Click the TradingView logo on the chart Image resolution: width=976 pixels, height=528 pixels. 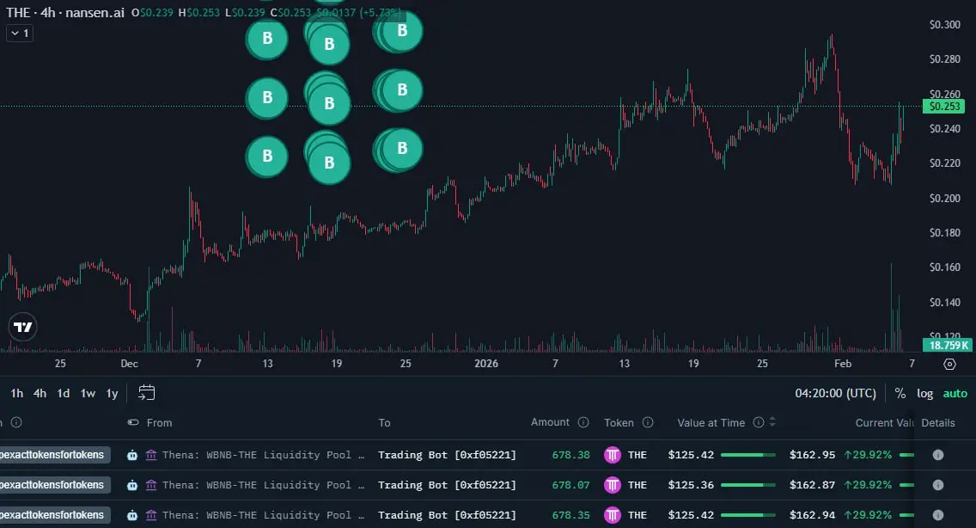coord(23,327)
